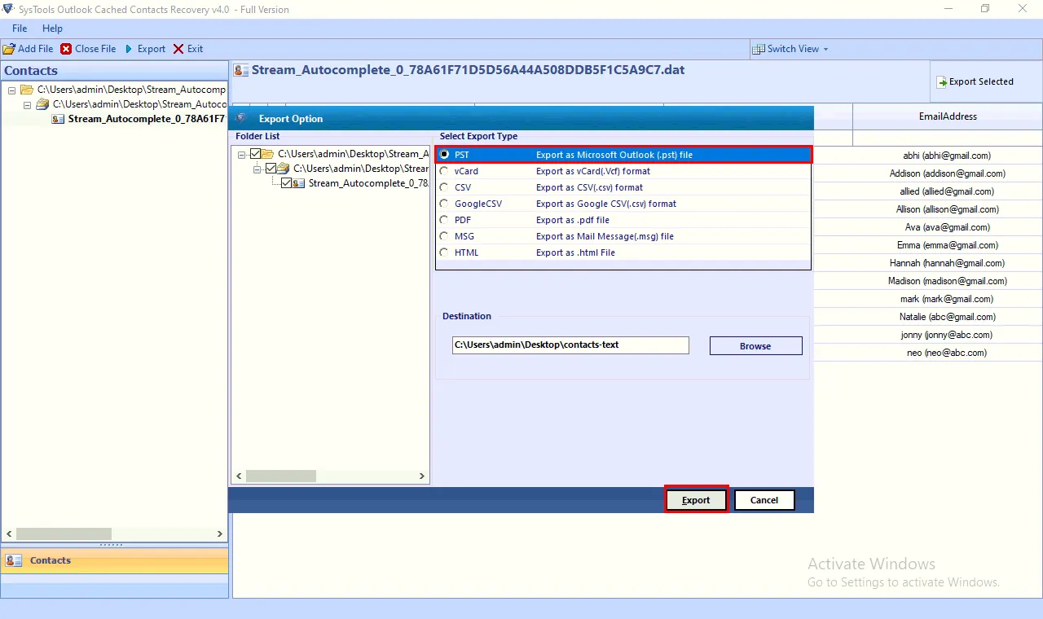Select the vCard export type
This screenshot has width=1043, height=619.
coord(443,171)
